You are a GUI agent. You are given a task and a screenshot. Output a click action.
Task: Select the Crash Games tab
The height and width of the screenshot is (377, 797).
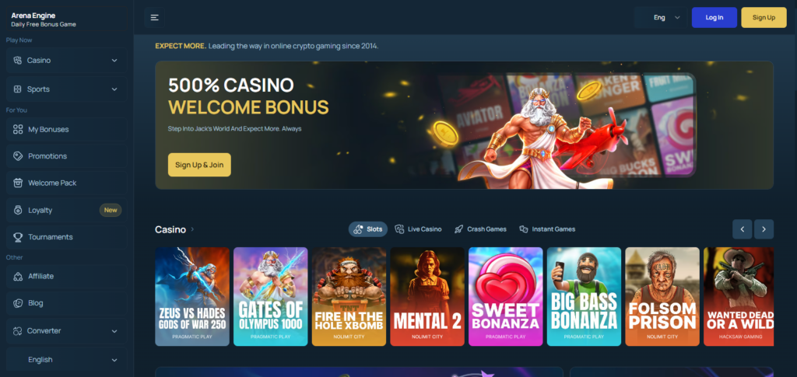[480, 229]
